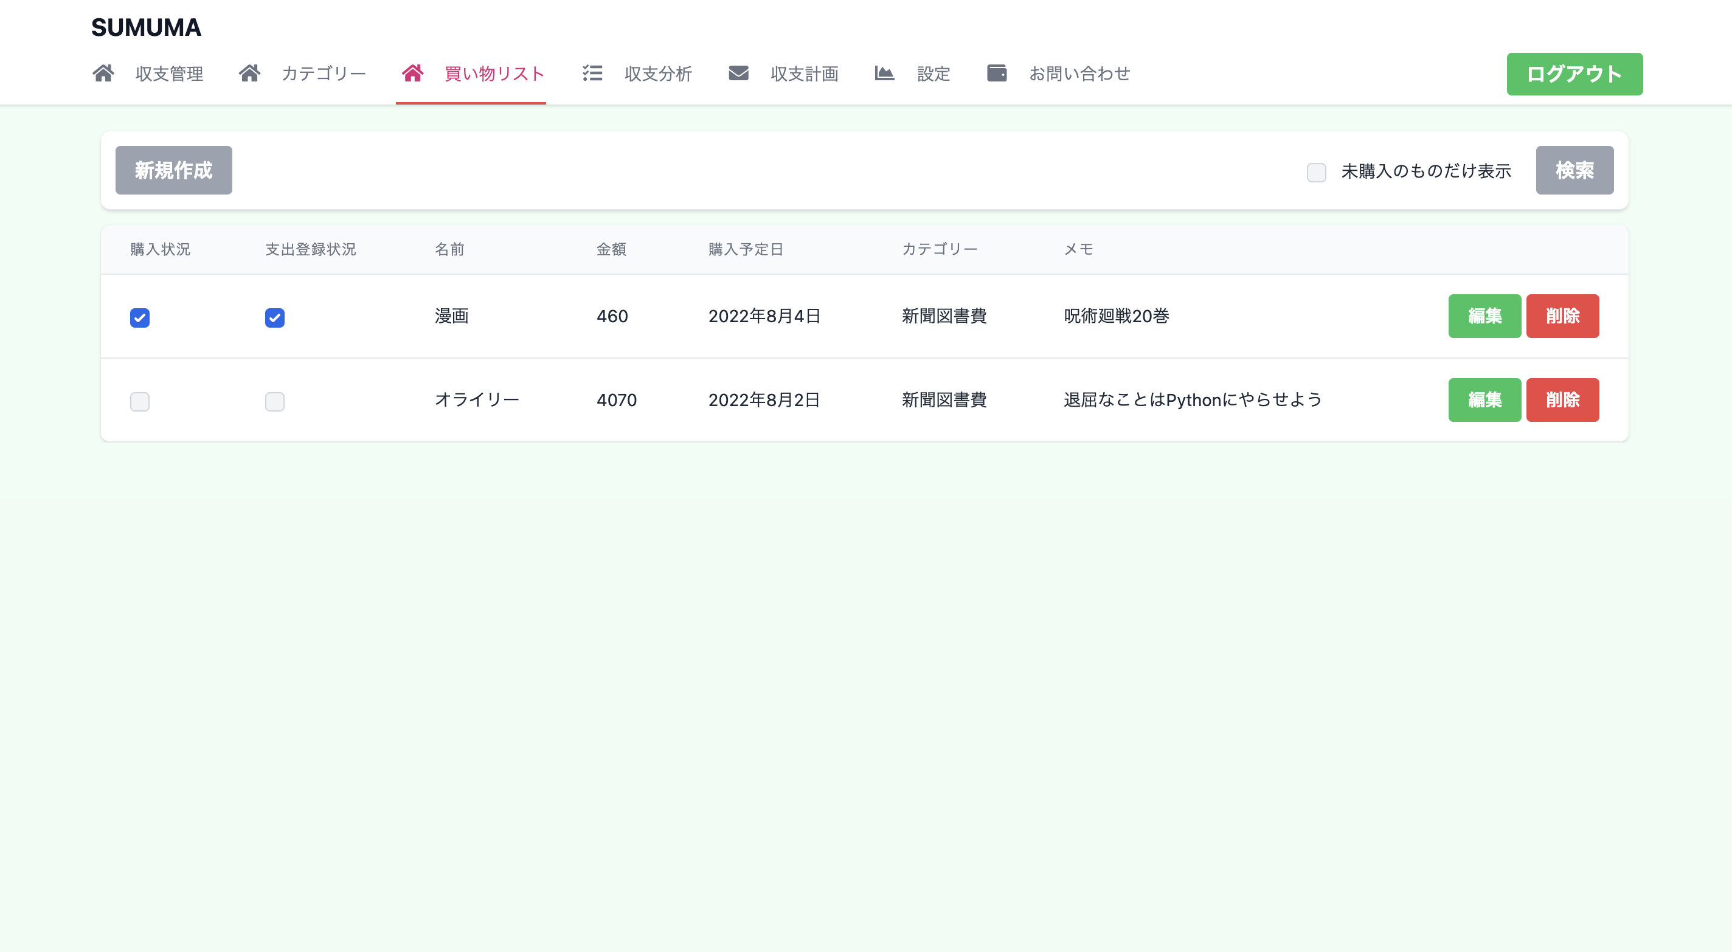Click the home icon beside 買い物リスト
The width and height of the screenshot is (1732, 952).
(414, 74)
